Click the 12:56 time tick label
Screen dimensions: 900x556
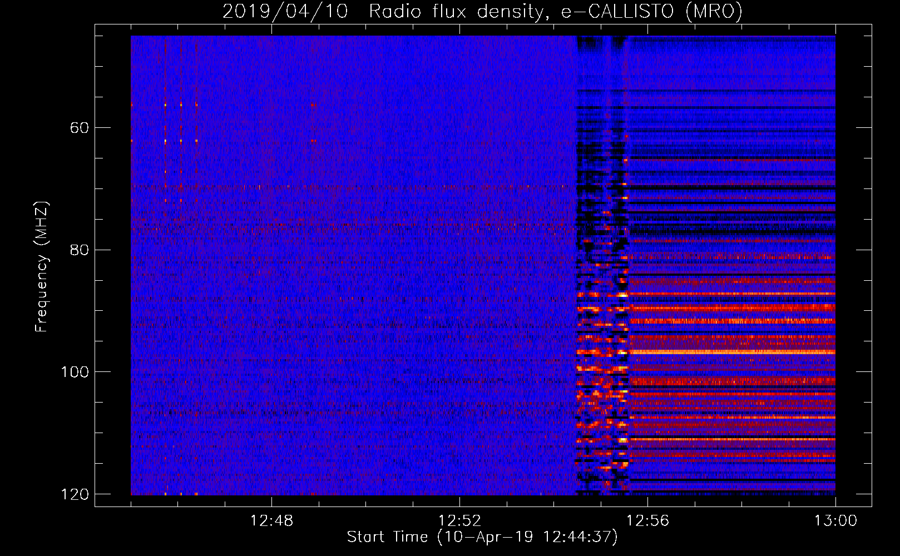647,520
